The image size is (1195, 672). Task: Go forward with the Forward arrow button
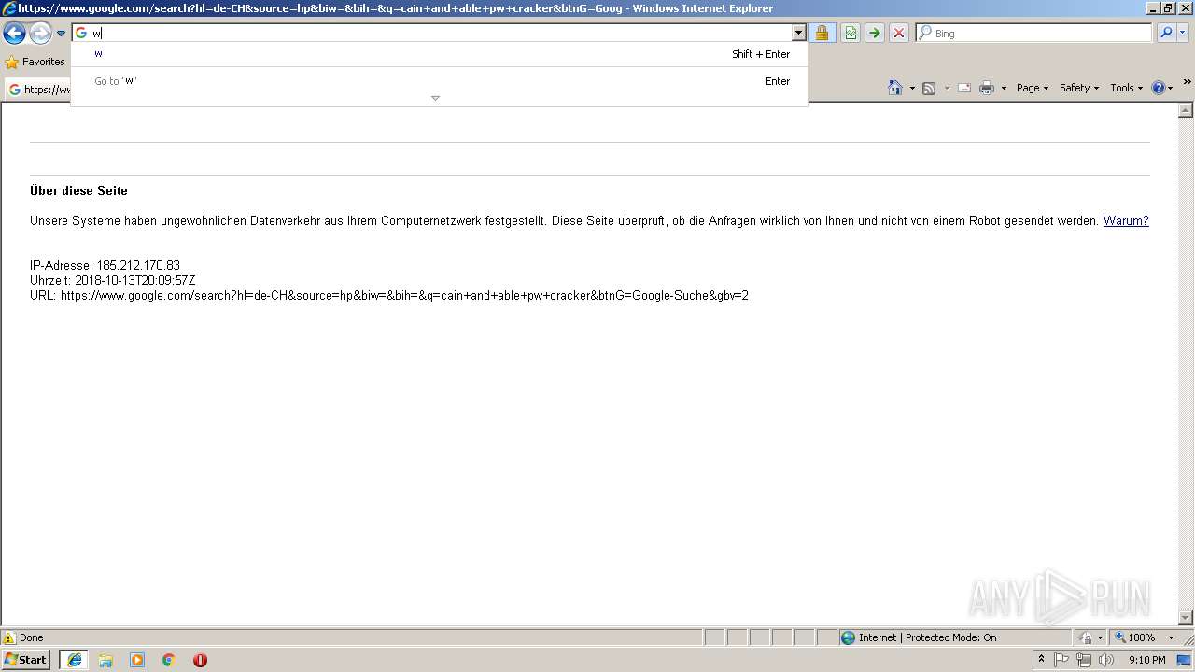click(40, 34)
